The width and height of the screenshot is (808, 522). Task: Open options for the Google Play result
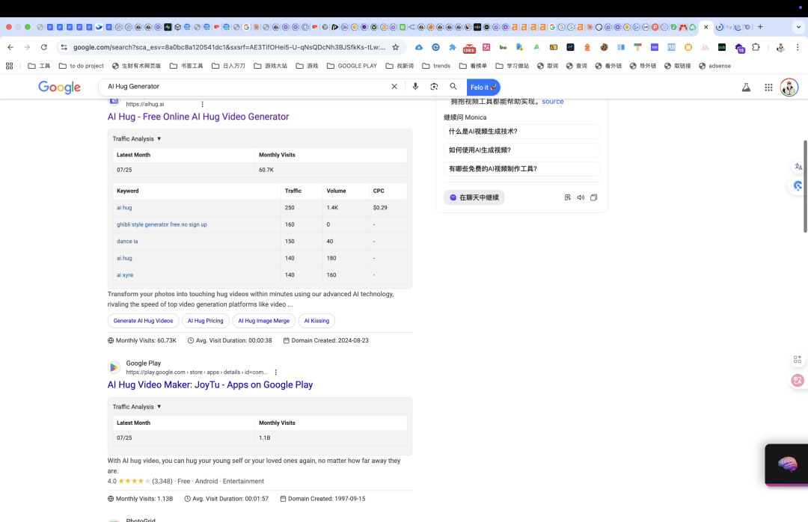click(x=275, y=372)
